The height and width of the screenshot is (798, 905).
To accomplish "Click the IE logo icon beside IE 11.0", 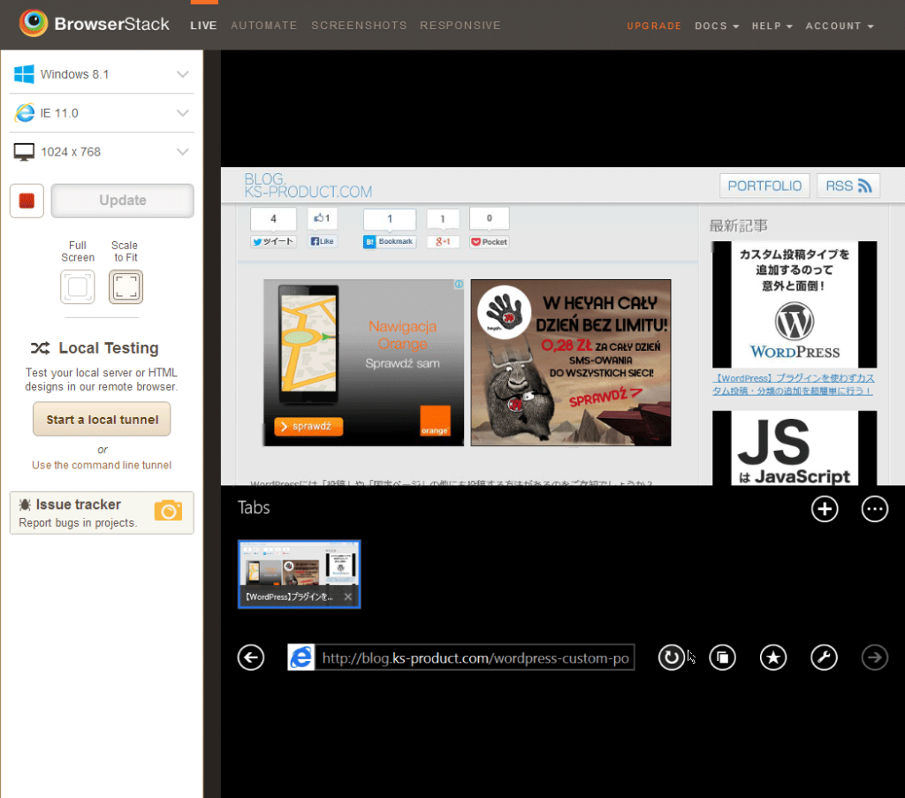I will pyautogui.click(x=24, y=112).
